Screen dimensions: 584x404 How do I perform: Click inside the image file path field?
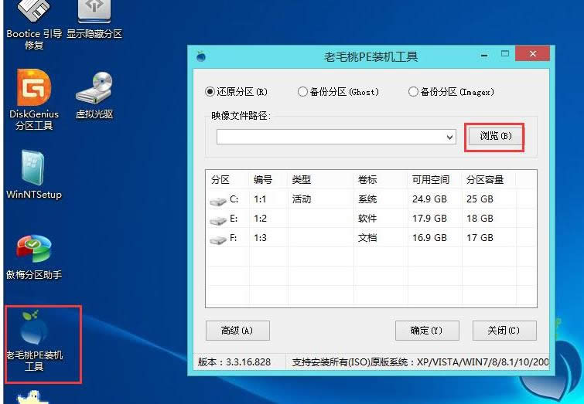pyautogui.click(x=330, y=137)
